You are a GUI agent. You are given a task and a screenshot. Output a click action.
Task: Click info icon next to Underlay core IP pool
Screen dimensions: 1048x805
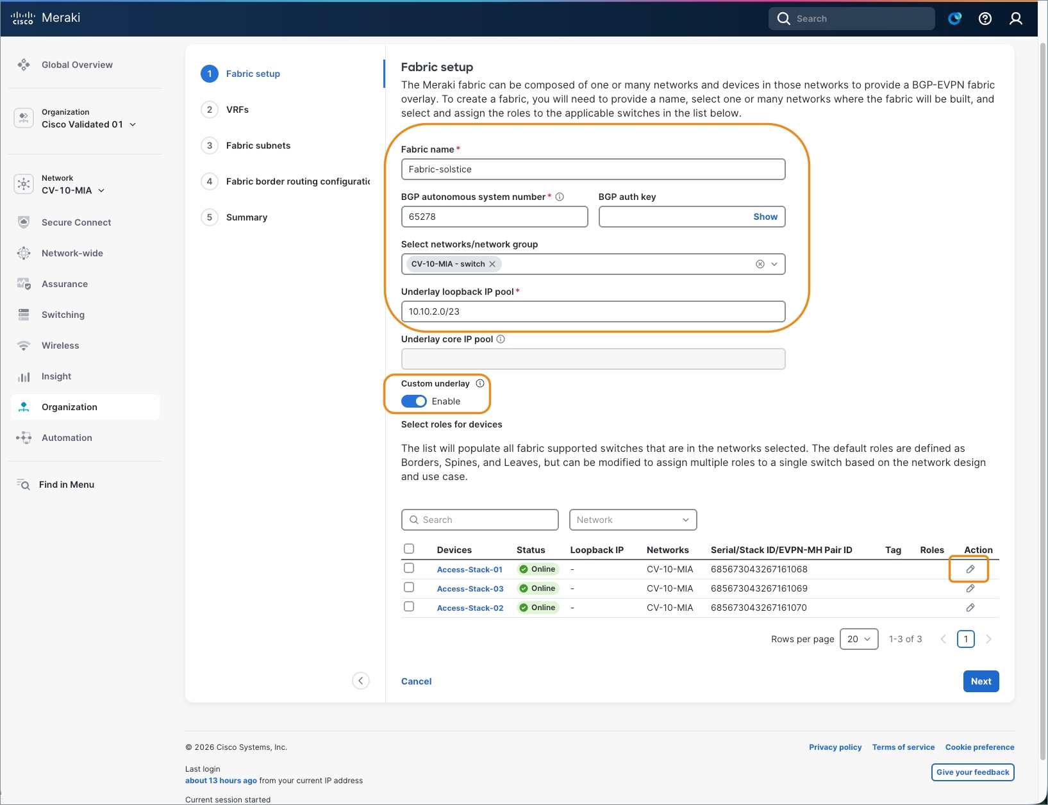(x=501, y=339)
